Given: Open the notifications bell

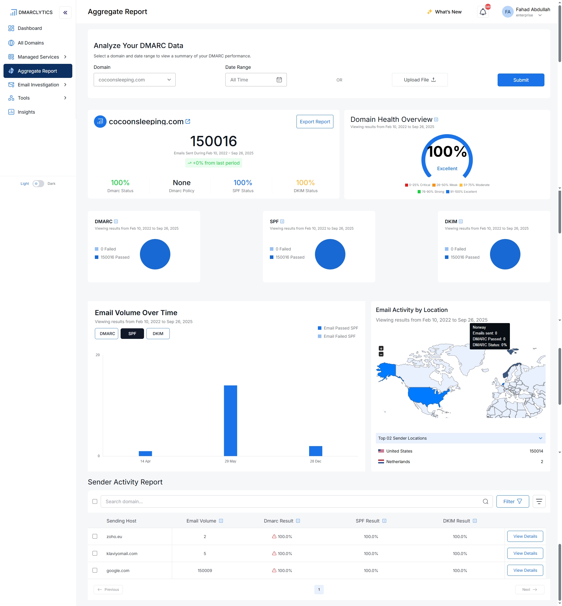Looking at the screenshot, I should (x=483, y=12).
